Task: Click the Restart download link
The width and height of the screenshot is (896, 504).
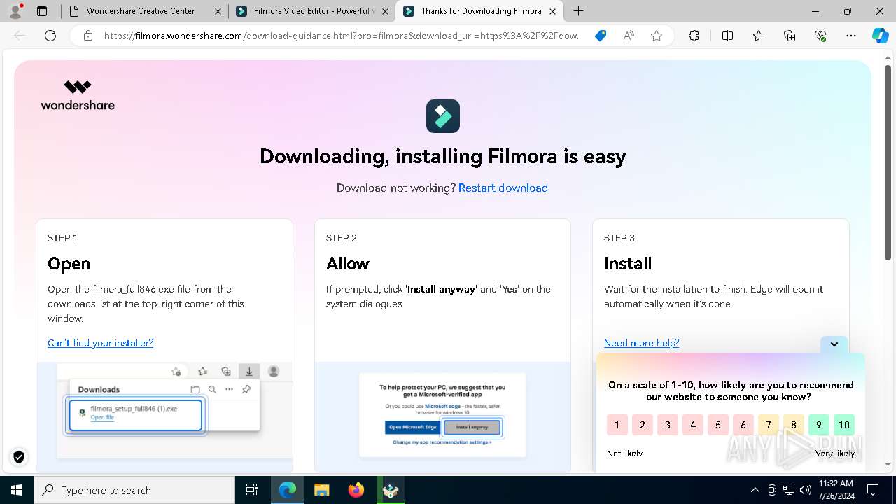Action: pyautogui.click(x=503, y=188)
